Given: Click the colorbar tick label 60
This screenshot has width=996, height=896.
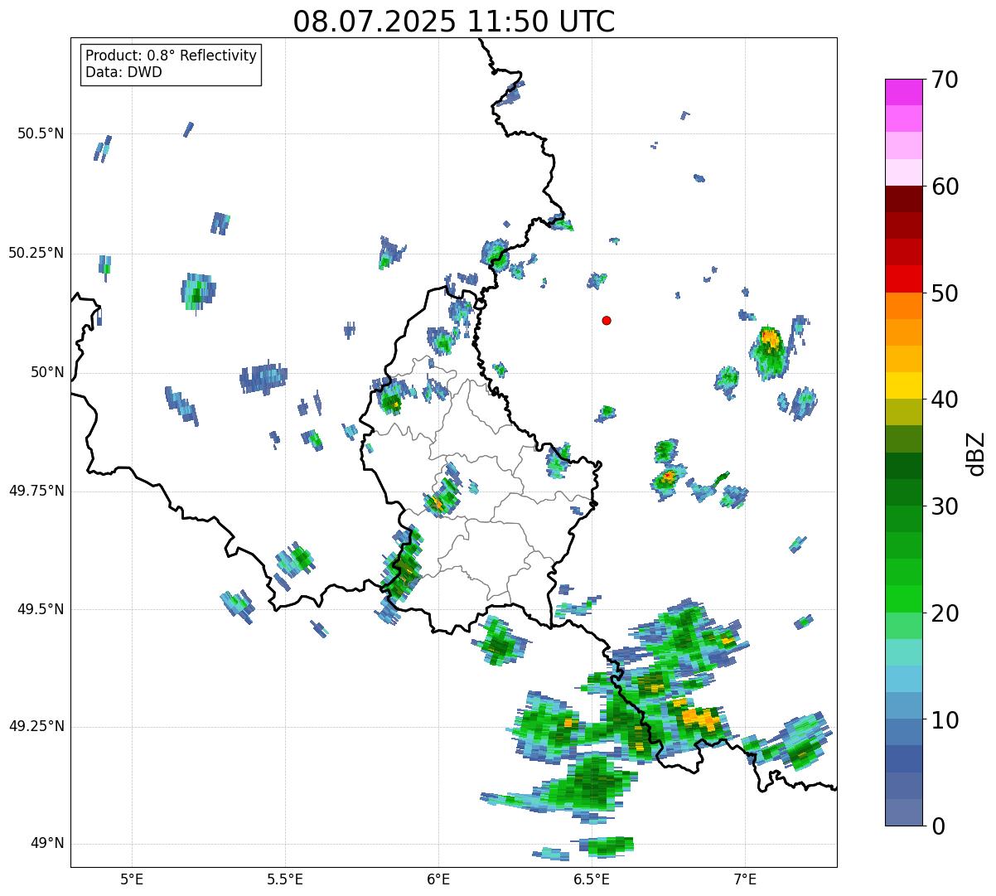Looking at the screenshot, I should [x=945, y=186].
